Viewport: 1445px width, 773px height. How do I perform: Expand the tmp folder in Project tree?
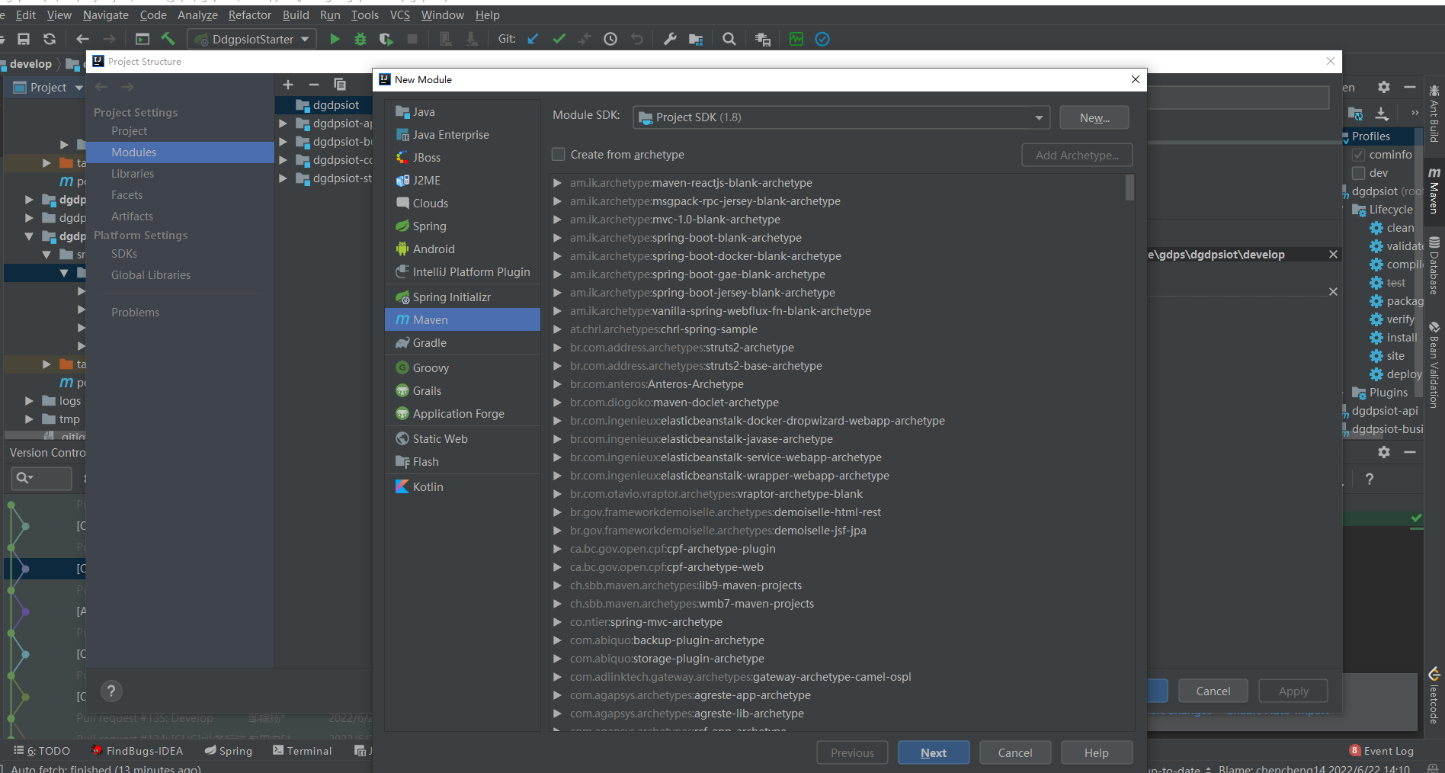(x=29, y=419)
